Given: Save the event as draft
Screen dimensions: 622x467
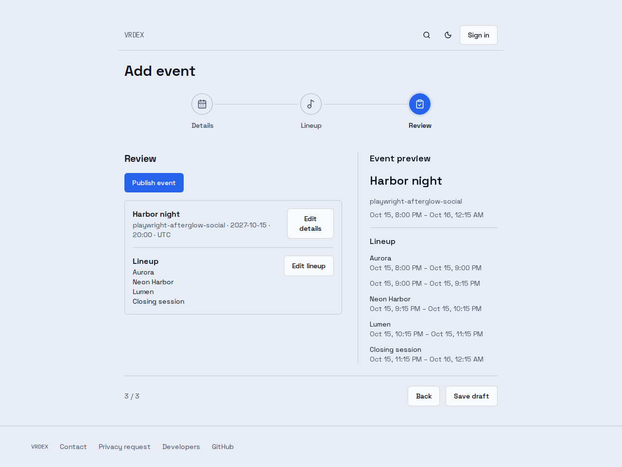Looking at the screenshot, I should click(471, 396).
